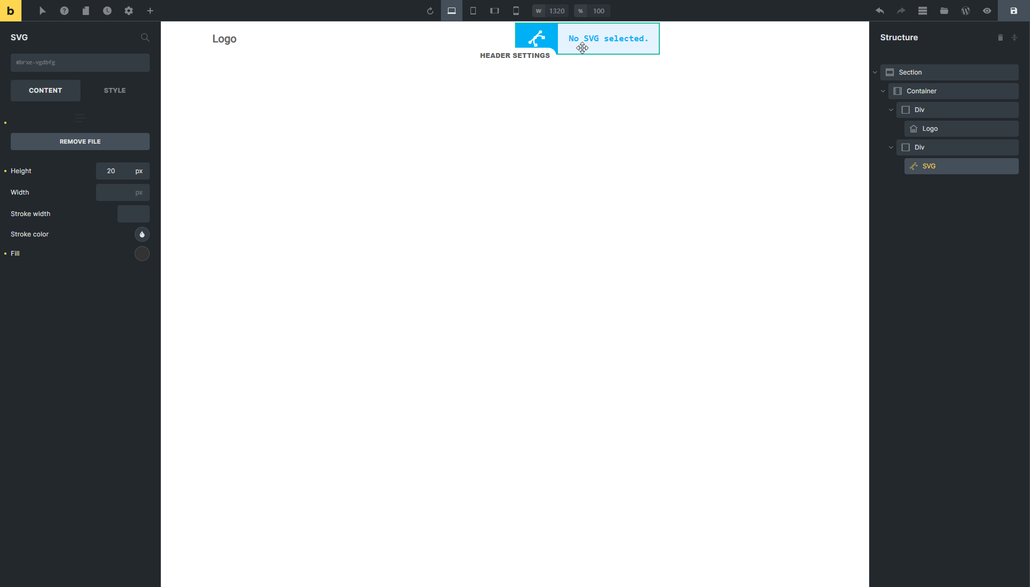The width and height of the screenshot is (1030, 587).
Task: Redo action with redo arrow
Action: (901, 11)
